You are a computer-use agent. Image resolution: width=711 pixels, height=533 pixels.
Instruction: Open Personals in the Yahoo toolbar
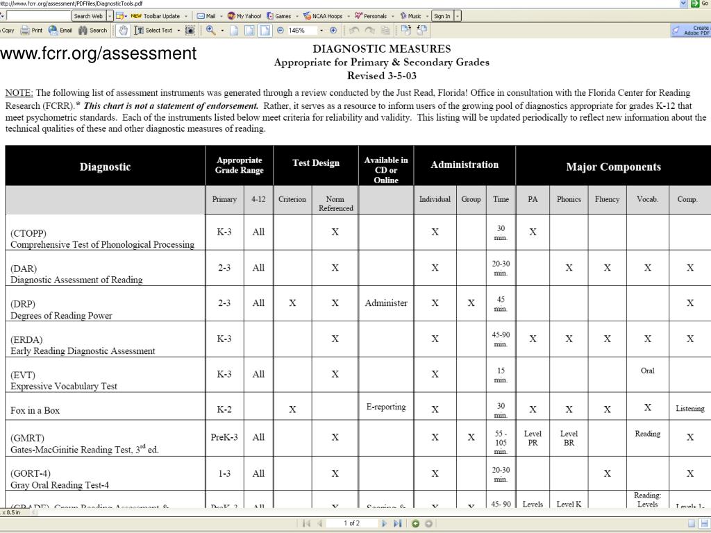pyautogui.click(x=371, y=16)
